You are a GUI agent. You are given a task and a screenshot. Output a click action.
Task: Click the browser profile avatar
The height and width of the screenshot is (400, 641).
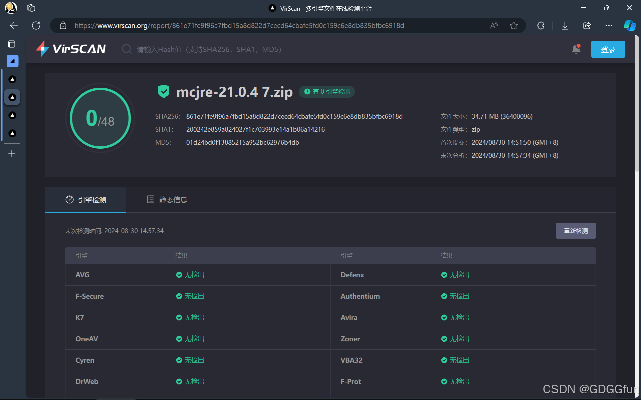tap(11, 8)
